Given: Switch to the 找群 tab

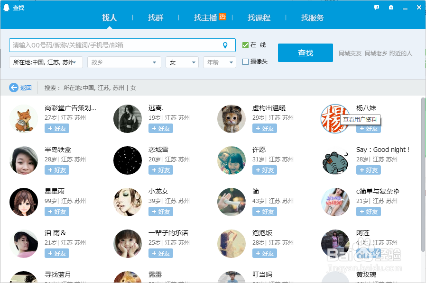Looking at the screenshot, I should coord(156,18).
